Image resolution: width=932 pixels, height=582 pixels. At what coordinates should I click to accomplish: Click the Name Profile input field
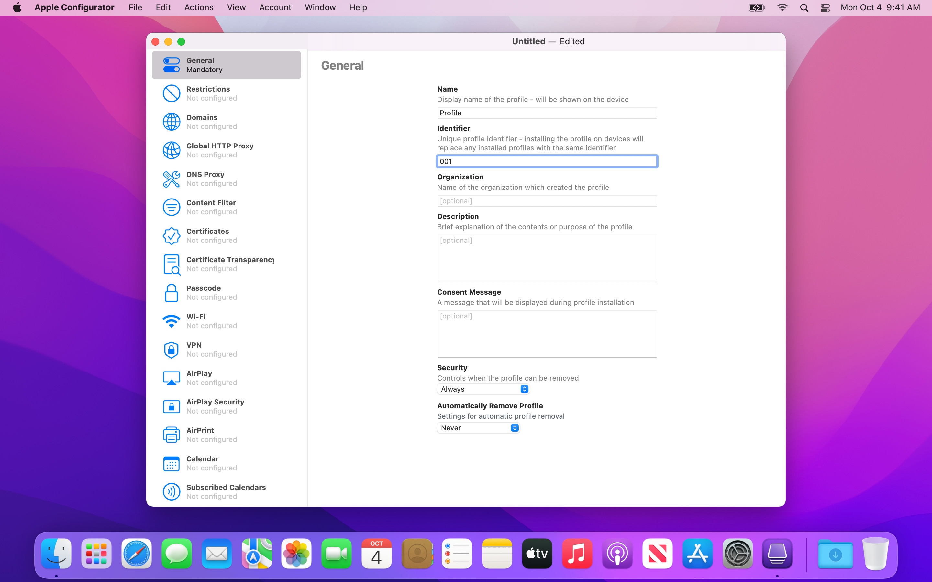coord(546,113)
